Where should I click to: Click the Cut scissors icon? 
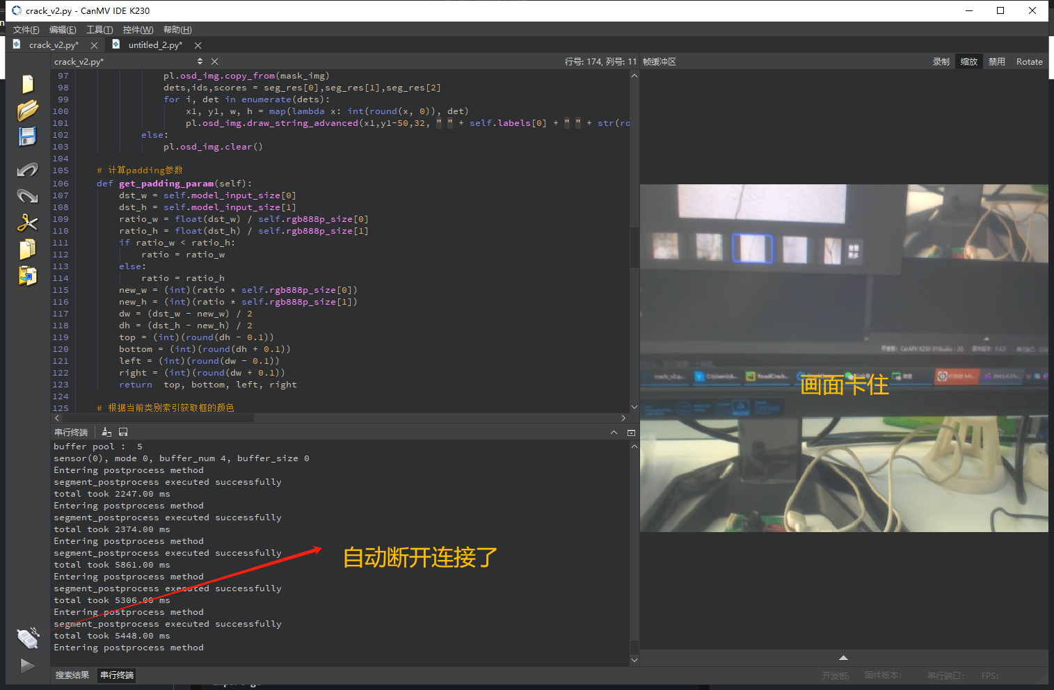27,223
